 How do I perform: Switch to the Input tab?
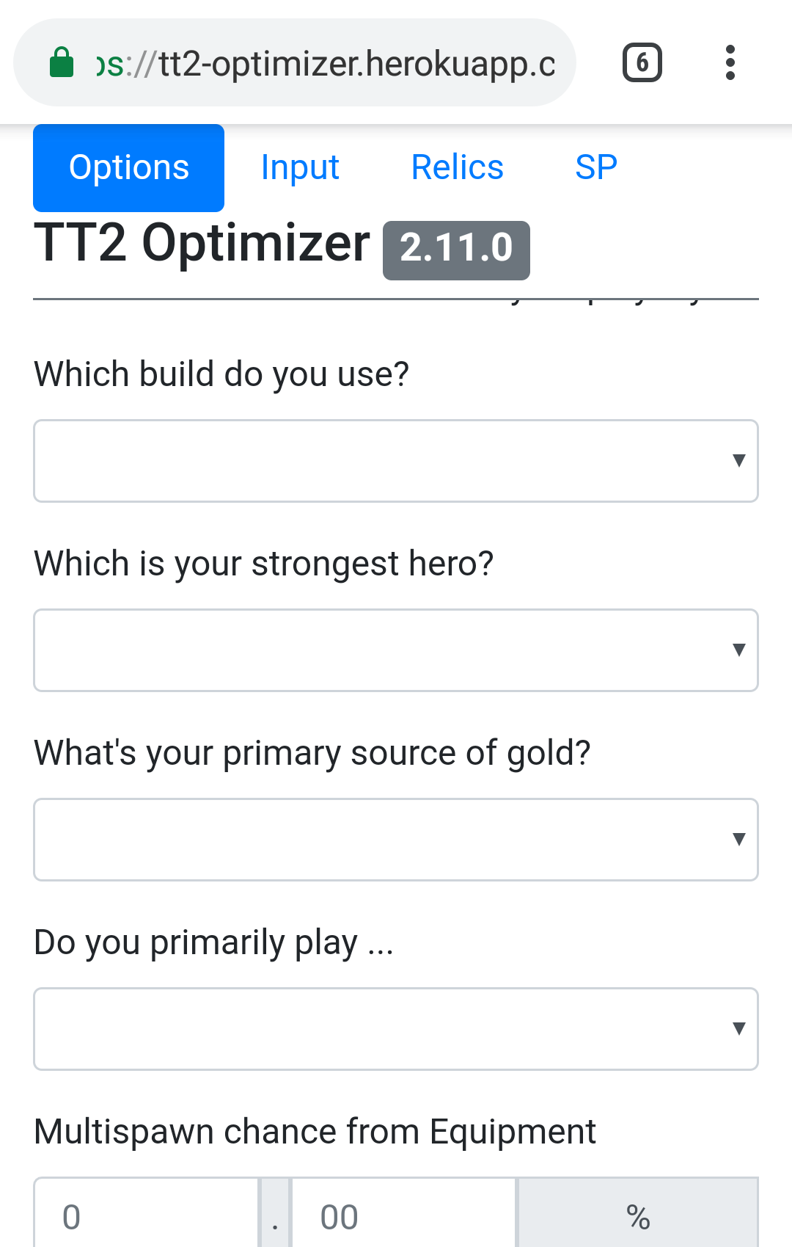pos(300,168)
